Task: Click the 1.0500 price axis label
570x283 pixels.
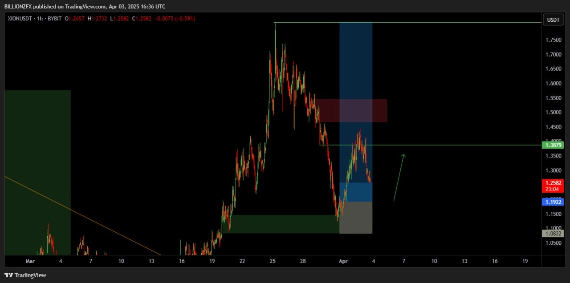Action: [553, 243]
